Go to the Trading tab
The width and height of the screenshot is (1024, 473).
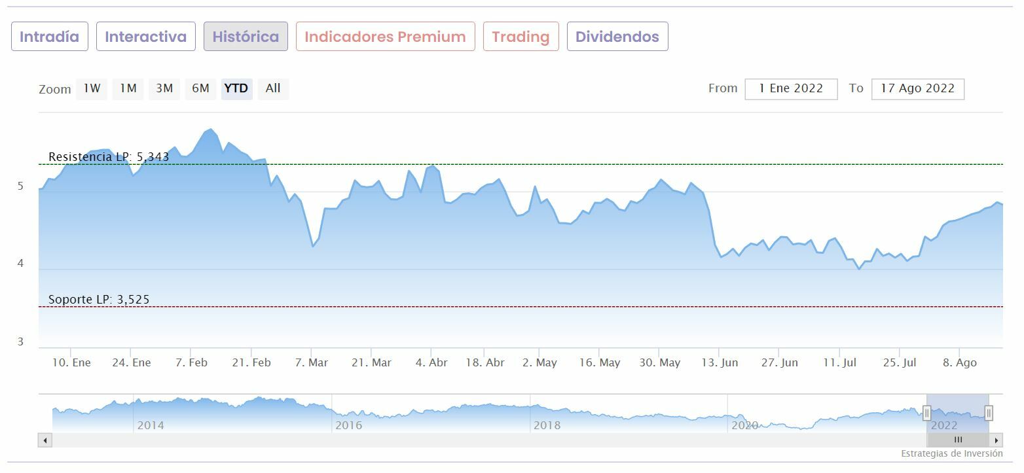[521, 37]
